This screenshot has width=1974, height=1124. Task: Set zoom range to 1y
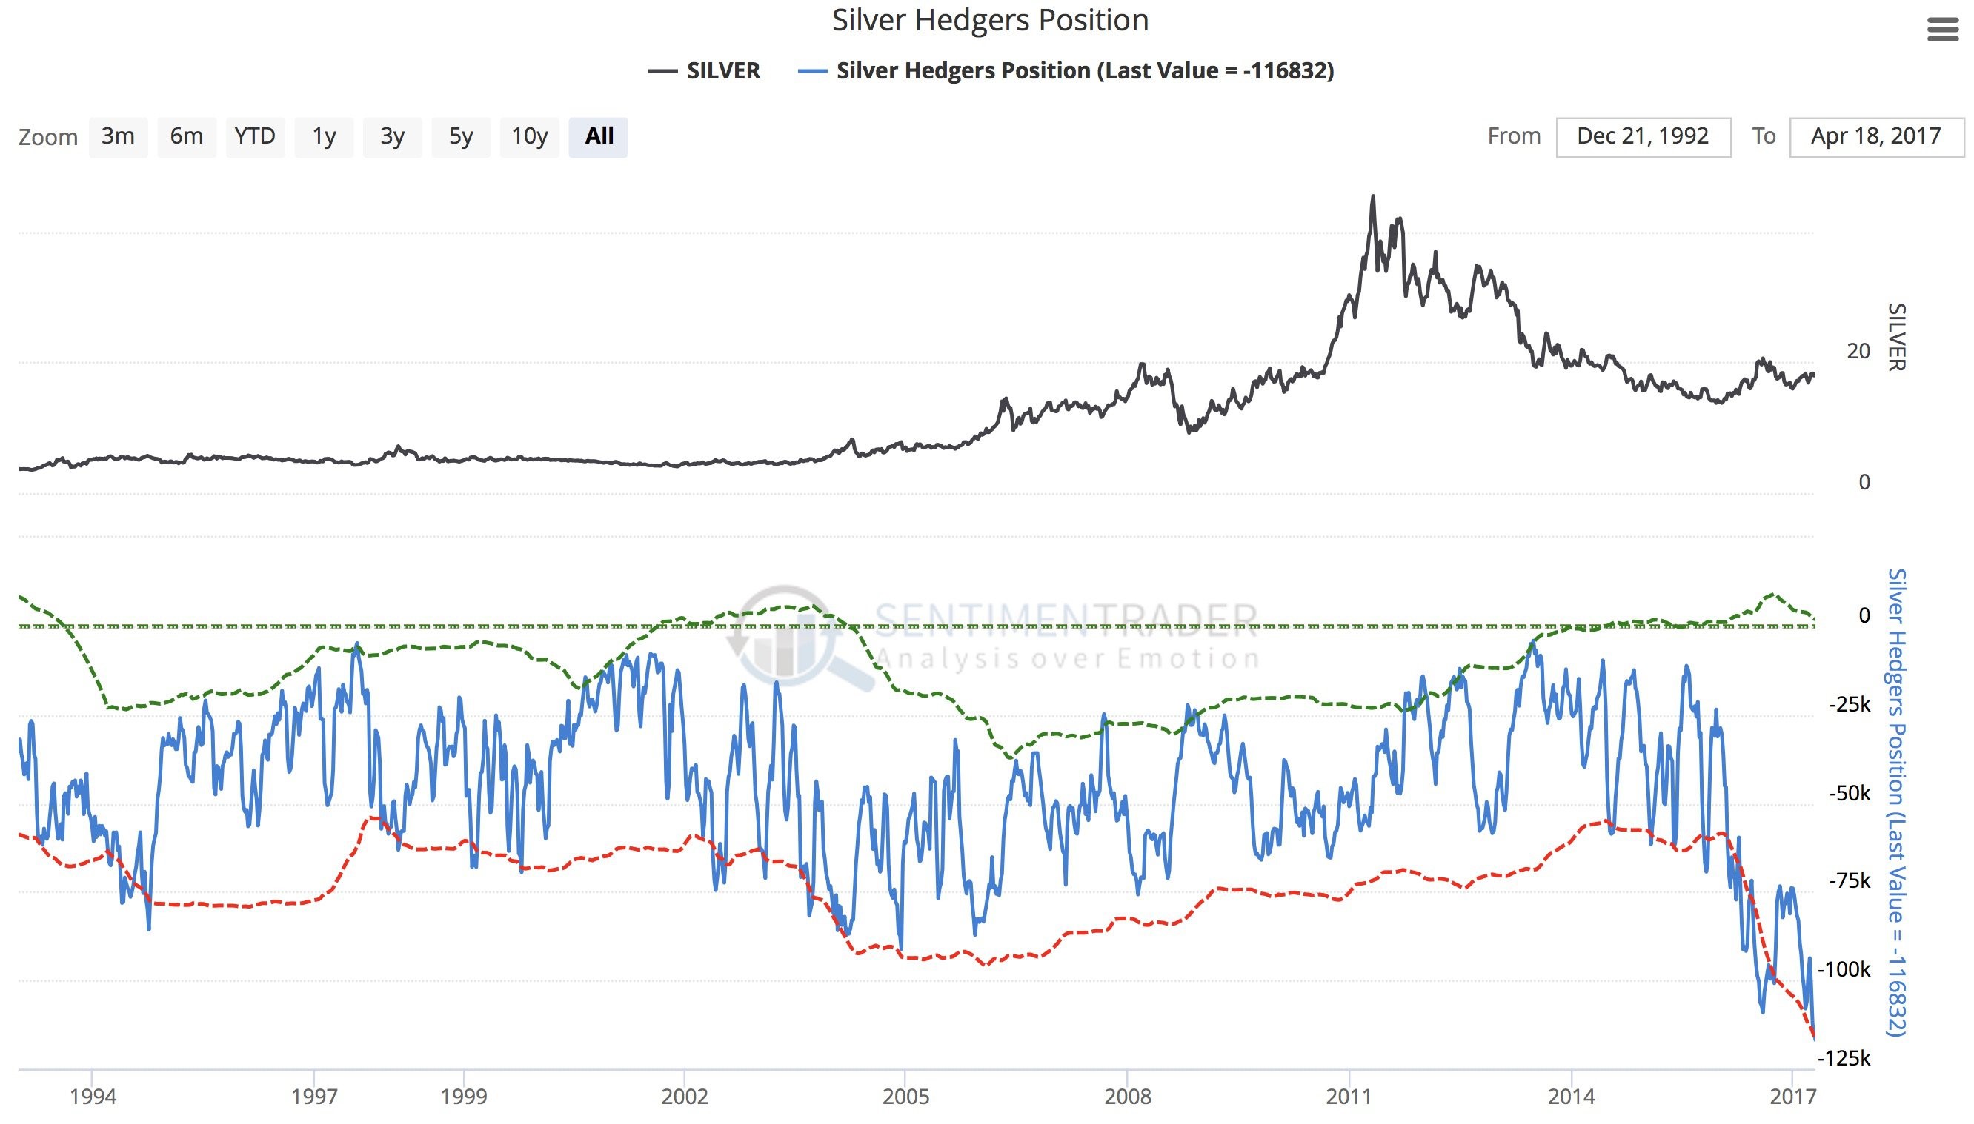[x=324, y=137]
